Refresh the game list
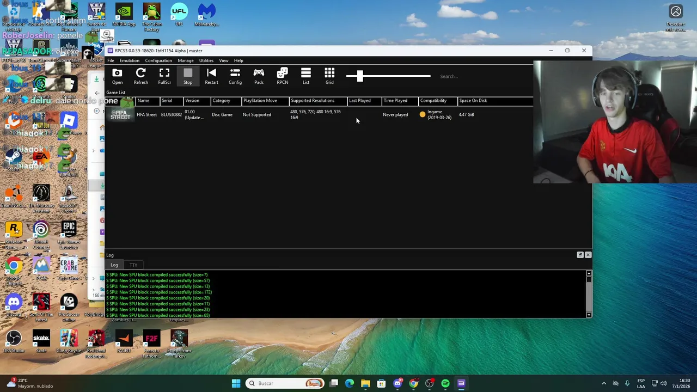 pyautogui.click(x=140, y=76)
